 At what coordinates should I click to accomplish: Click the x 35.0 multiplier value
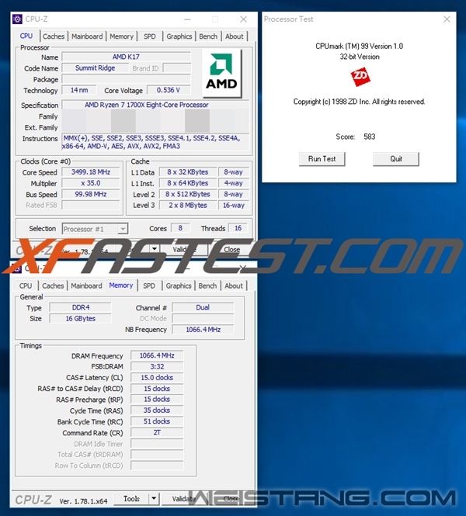[91, 183]
